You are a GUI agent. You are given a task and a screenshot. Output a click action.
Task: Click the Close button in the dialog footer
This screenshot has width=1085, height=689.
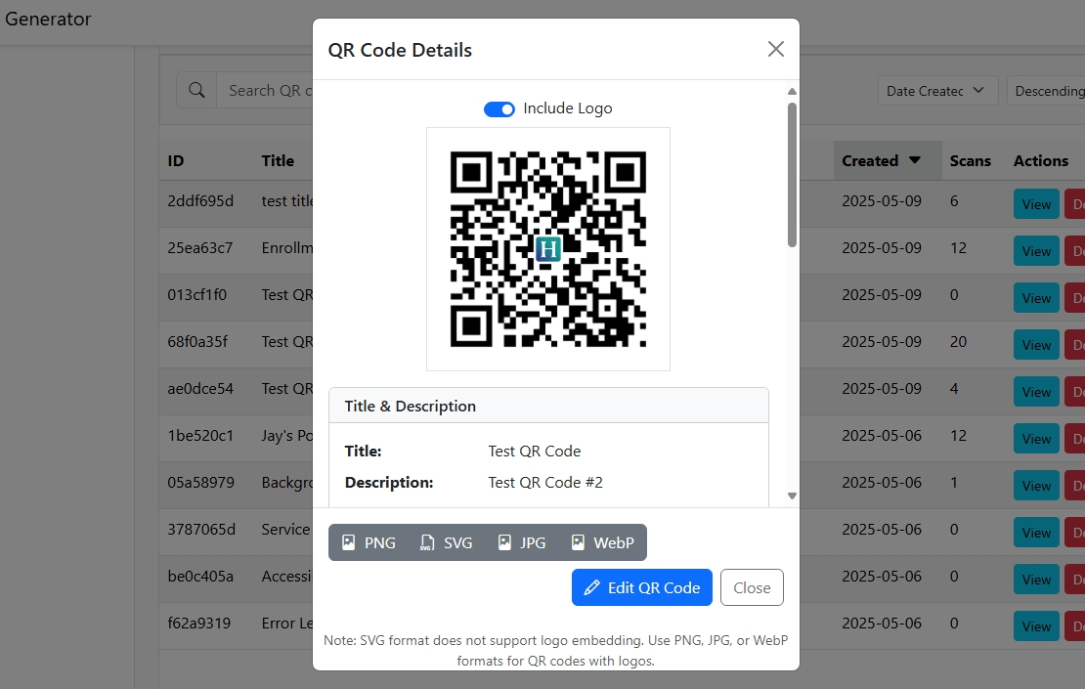752,587
